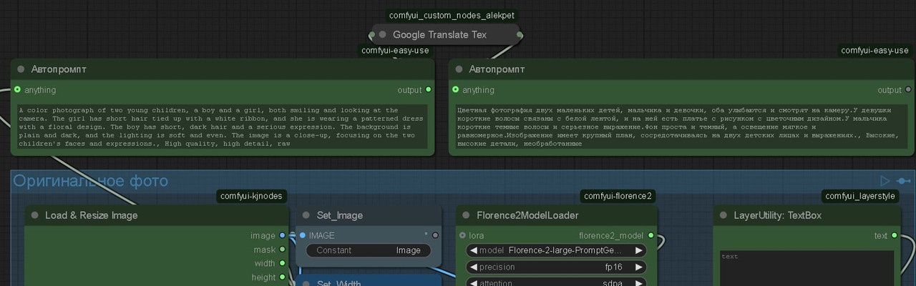The width and height of the screenshot is (916, 286).
Task: Select the Load & Resize Image node title
Action: coord(91,215)
